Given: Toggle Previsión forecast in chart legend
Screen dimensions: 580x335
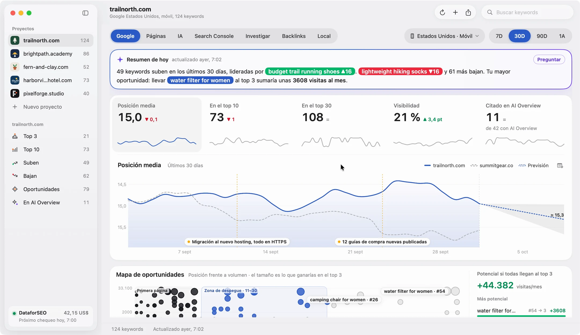Looking at the screenshot, I should [534, 165].
